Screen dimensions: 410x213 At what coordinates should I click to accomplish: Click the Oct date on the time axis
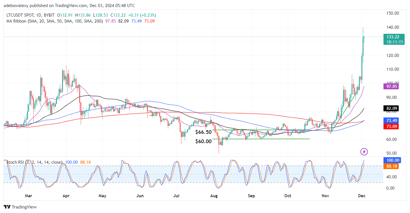point(288,195)
